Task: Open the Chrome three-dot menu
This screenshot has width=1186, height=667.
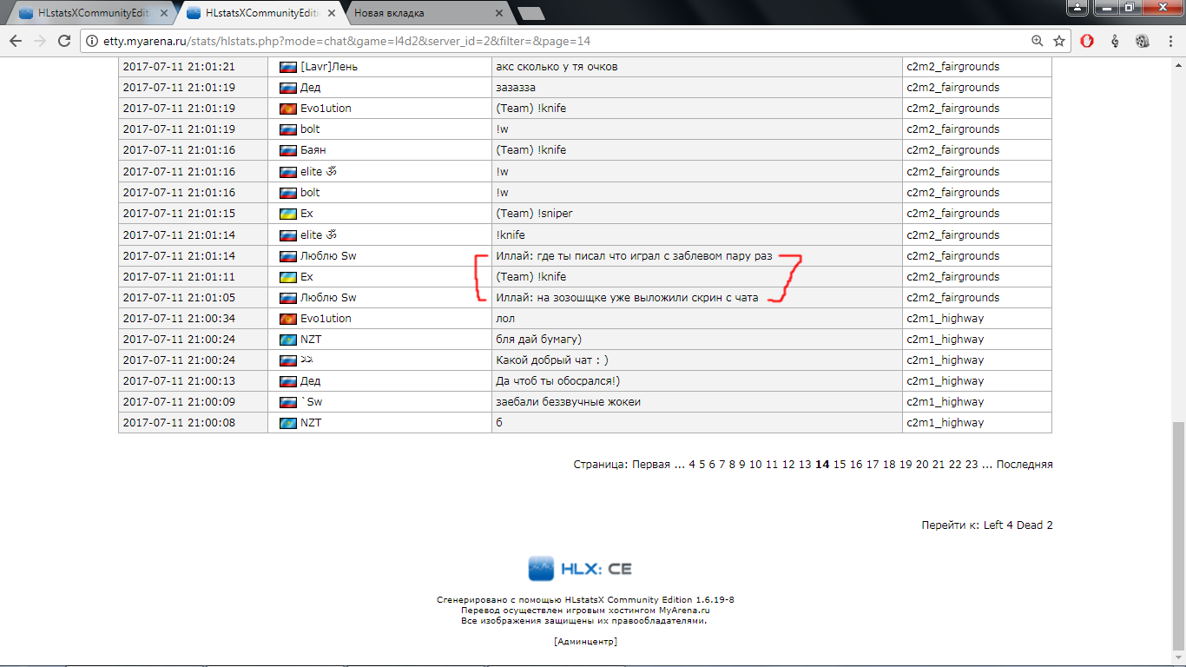Action: pos(1170,41)
